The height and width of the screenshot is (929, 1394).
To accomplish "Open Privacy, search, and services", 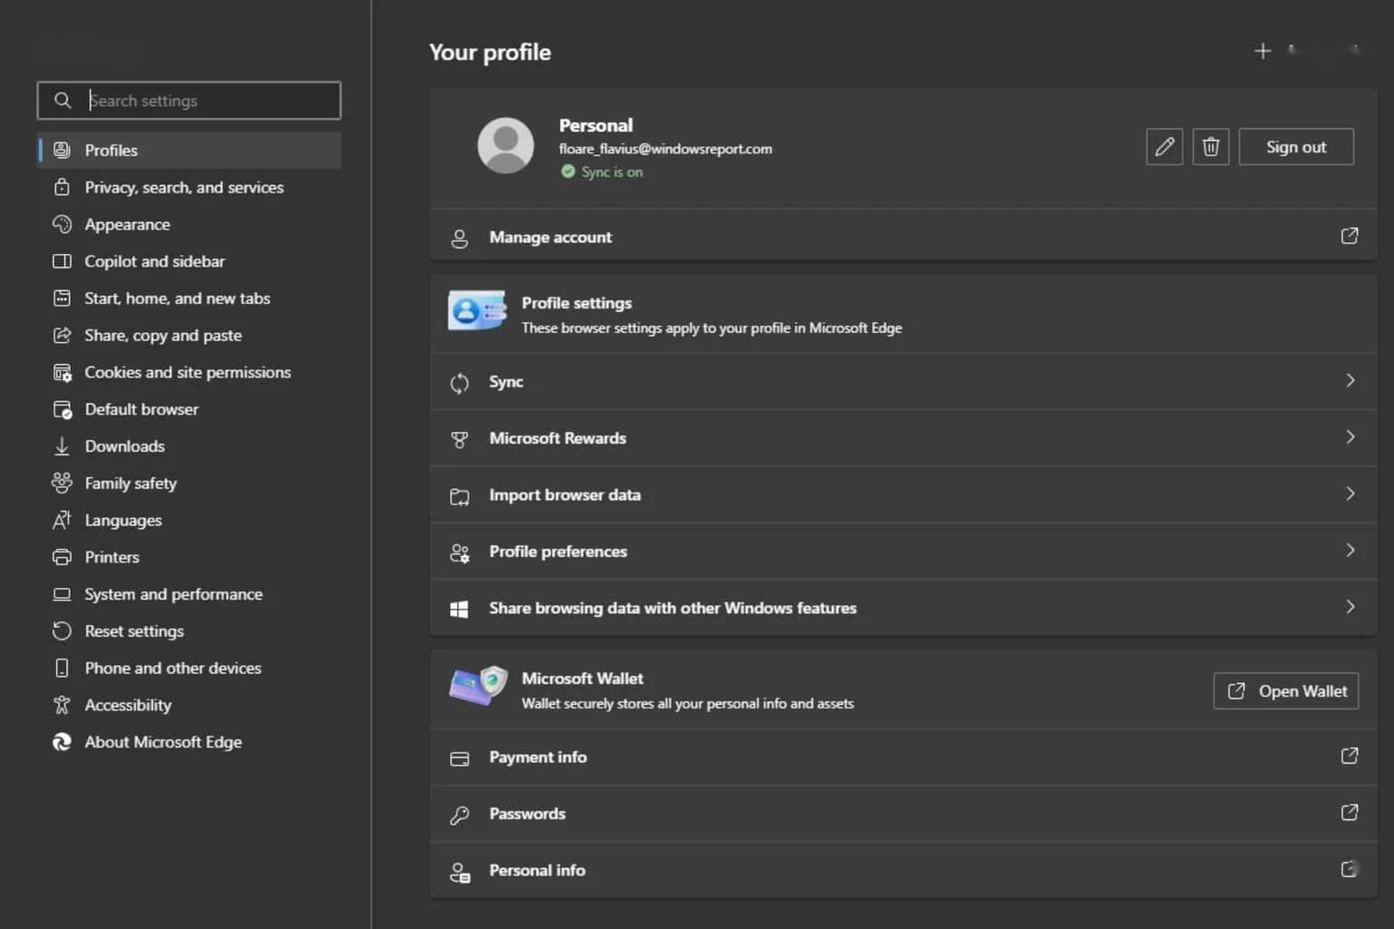I will point(190,187).
